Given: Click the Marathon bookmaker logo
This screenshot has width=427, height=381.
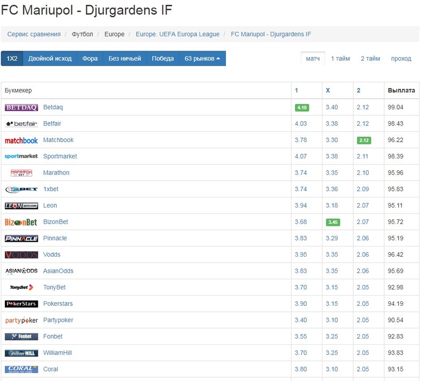Looking at the screenshot, I should 21,173.
